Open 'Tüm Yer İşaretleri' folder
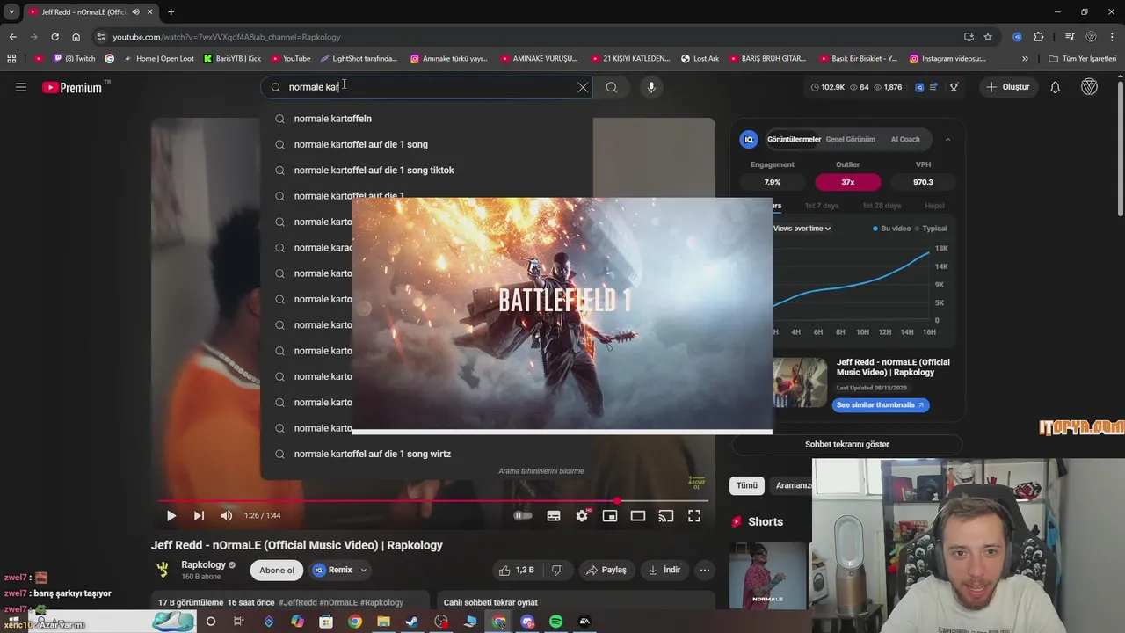Image resolution: width=1125 pixels, height=633 pixels. [1083, 59]
